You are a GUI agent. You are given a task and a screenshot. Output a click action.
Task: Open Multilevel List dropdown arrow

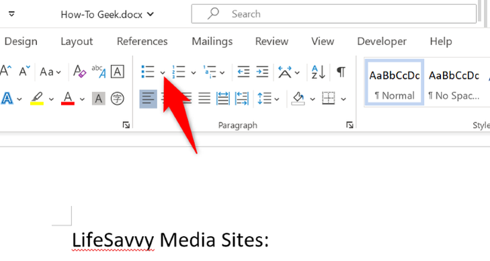tap(222, 73)
